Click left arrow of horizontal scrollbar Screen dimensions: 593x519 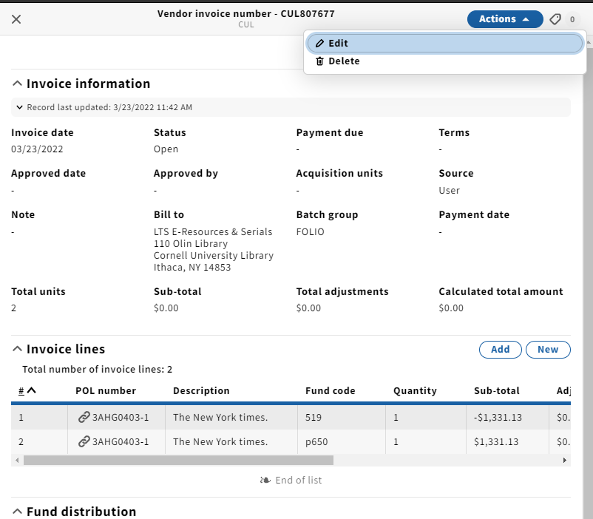click(17, 461)
